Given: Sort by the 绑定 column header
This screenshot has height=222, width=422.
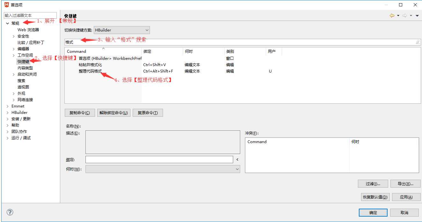Looking at the screenshot, I should pos(162,51).
